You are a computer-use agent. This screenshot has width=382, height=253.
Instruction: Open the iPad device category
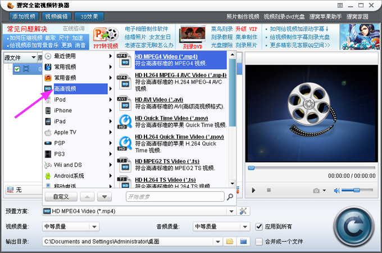pyautogui.click(x=78, y=121)
